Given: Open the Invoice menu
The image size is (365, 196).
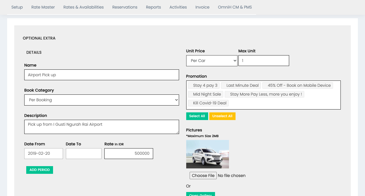Looking at the screenshot, I should click(202, 7).
